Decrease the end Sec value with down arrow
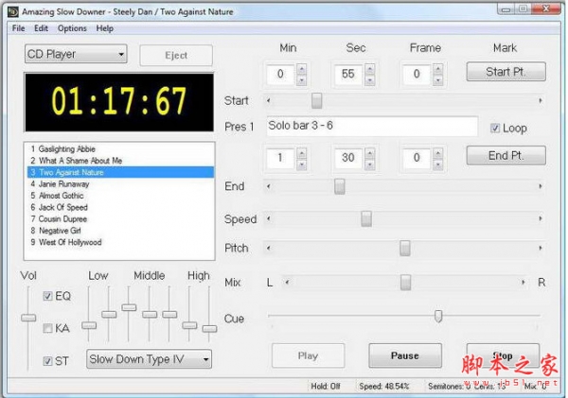The height and width of the screenshot is (398, 568). pos(370,164)
